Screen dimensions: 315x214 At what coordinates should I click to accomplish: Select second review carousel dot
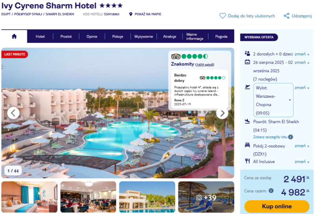click(195, 112)
